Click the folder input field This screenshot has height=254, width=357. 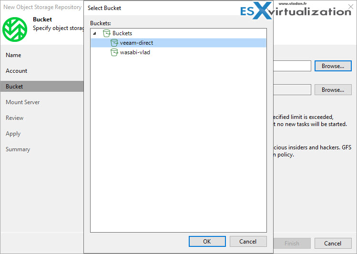click(292, 90)
